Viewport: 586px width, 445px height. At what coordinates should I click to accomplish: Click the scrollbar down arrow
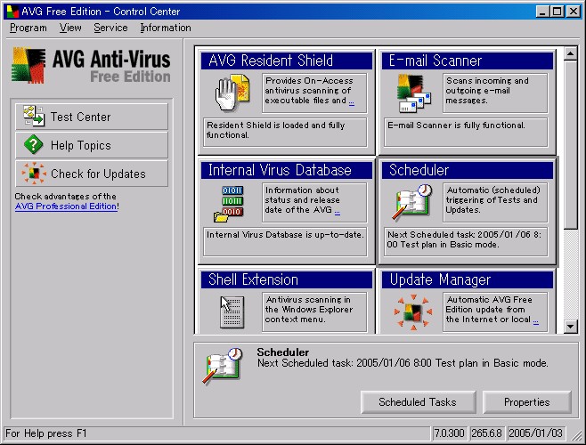(570, 326)
